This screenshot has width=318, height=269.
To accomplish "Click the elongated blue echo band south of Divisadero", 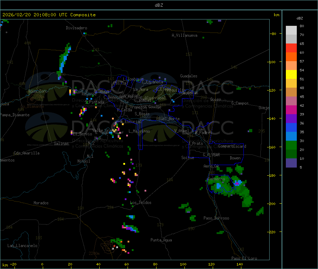I will [64, 61].
